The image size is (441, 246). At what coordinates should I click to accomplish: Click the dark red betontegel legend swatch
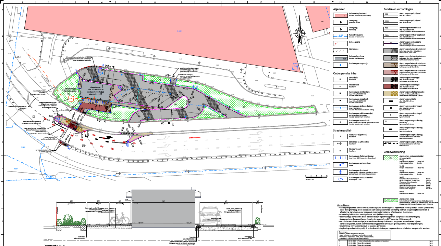(391, 86)
